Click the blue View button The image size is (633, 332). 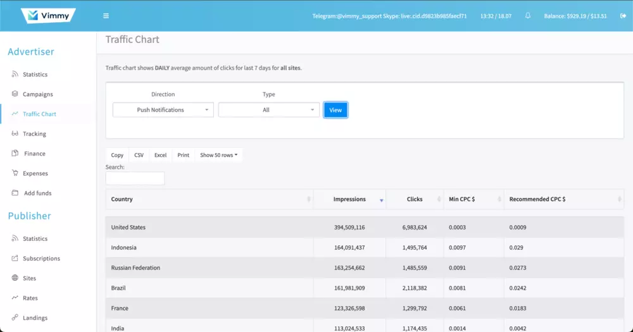point(335,110)
